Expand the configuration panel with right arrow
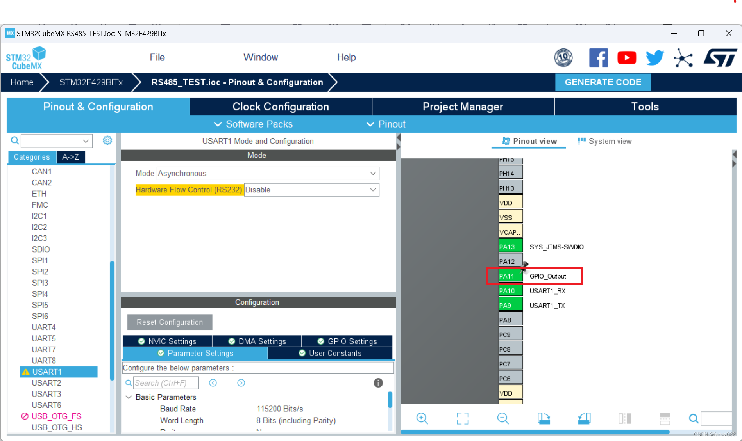The width and height of the screenshot is (742, 441). [398, 147]
